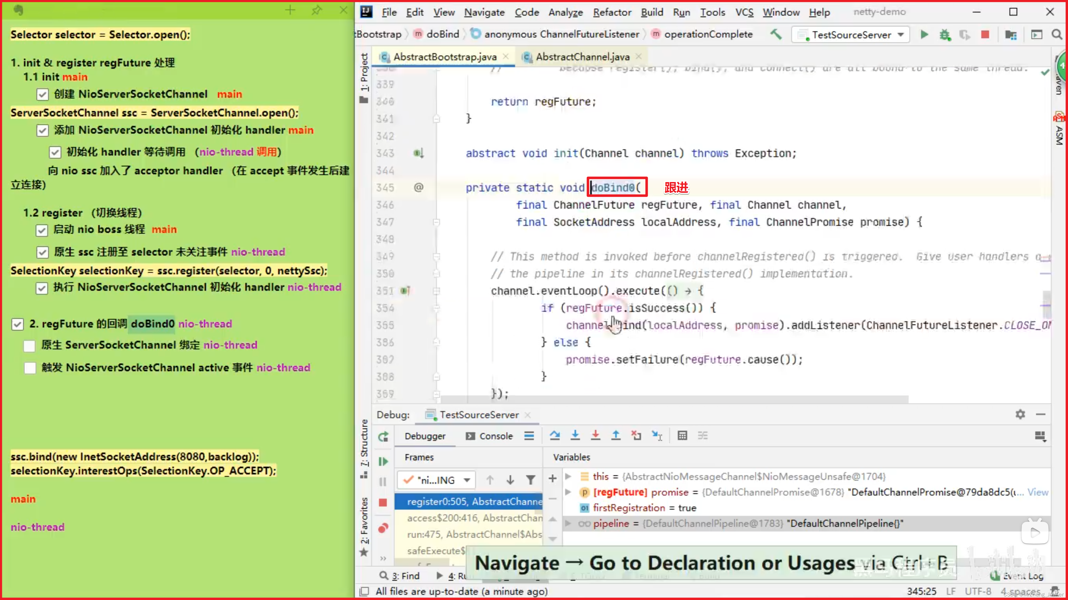This screenshot has height=600, width=1068.
Task: Close AbstractBootstrap.java editor tab
Action: (x=506, y=56)
